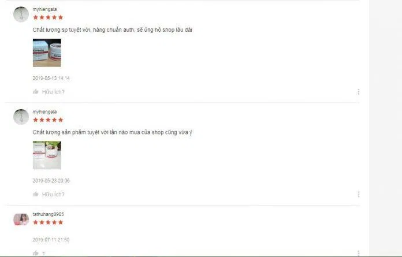Click second myhiengala profile avatar
The width and height of the screenshot is (402, 257).
coord(21,117)
